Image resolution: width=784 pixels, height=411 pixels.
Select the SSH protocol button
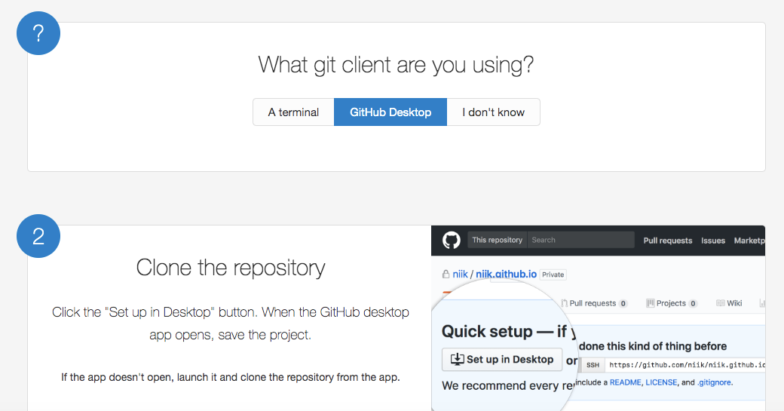tap(593, 365)
